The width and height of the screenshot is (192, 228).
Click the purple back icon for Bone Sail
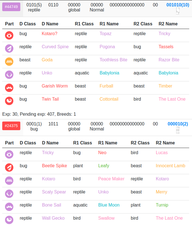[x=9, y=207]
